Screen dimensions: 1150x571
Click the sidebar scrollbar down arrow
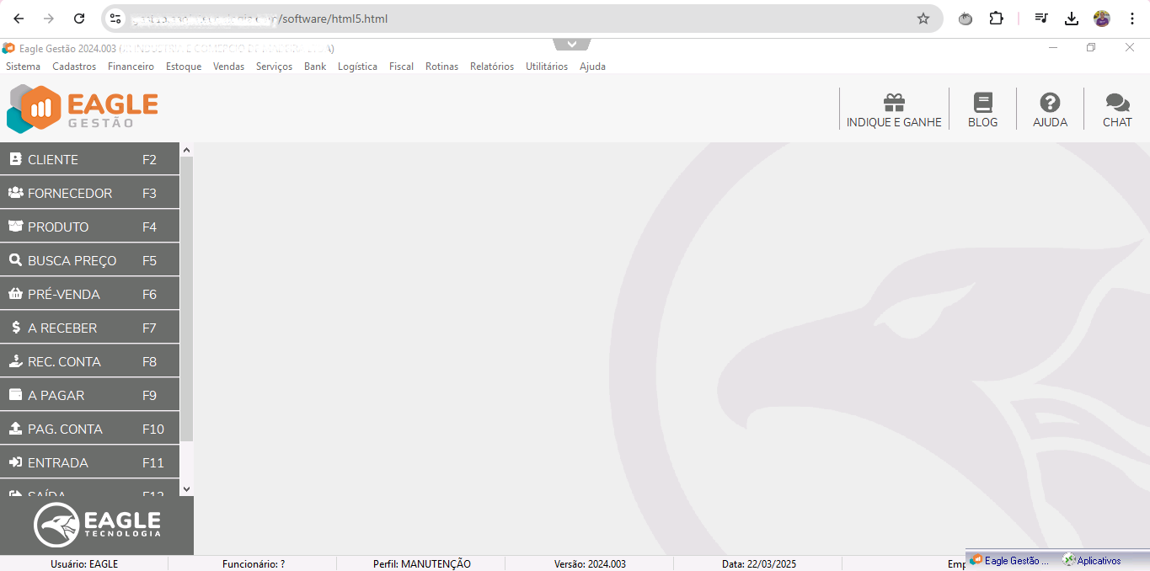pos(187,488)
